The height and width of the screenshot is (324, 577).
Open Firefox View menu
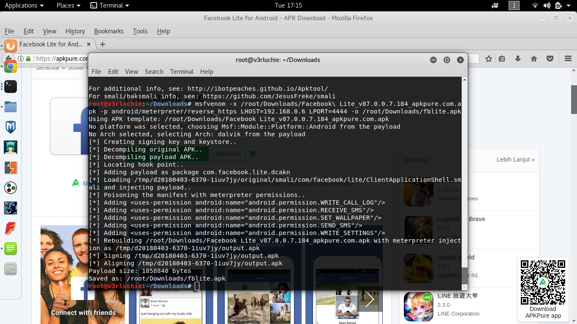(49, 31)
